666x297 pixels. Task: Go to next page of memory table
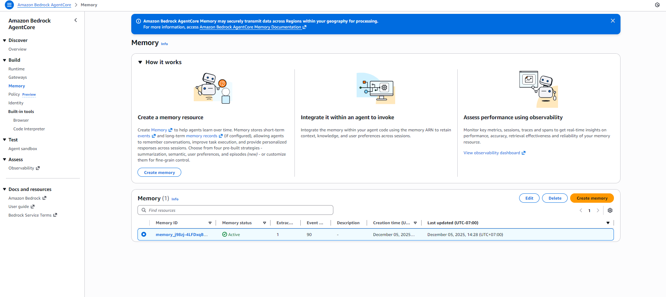(598, 210)
